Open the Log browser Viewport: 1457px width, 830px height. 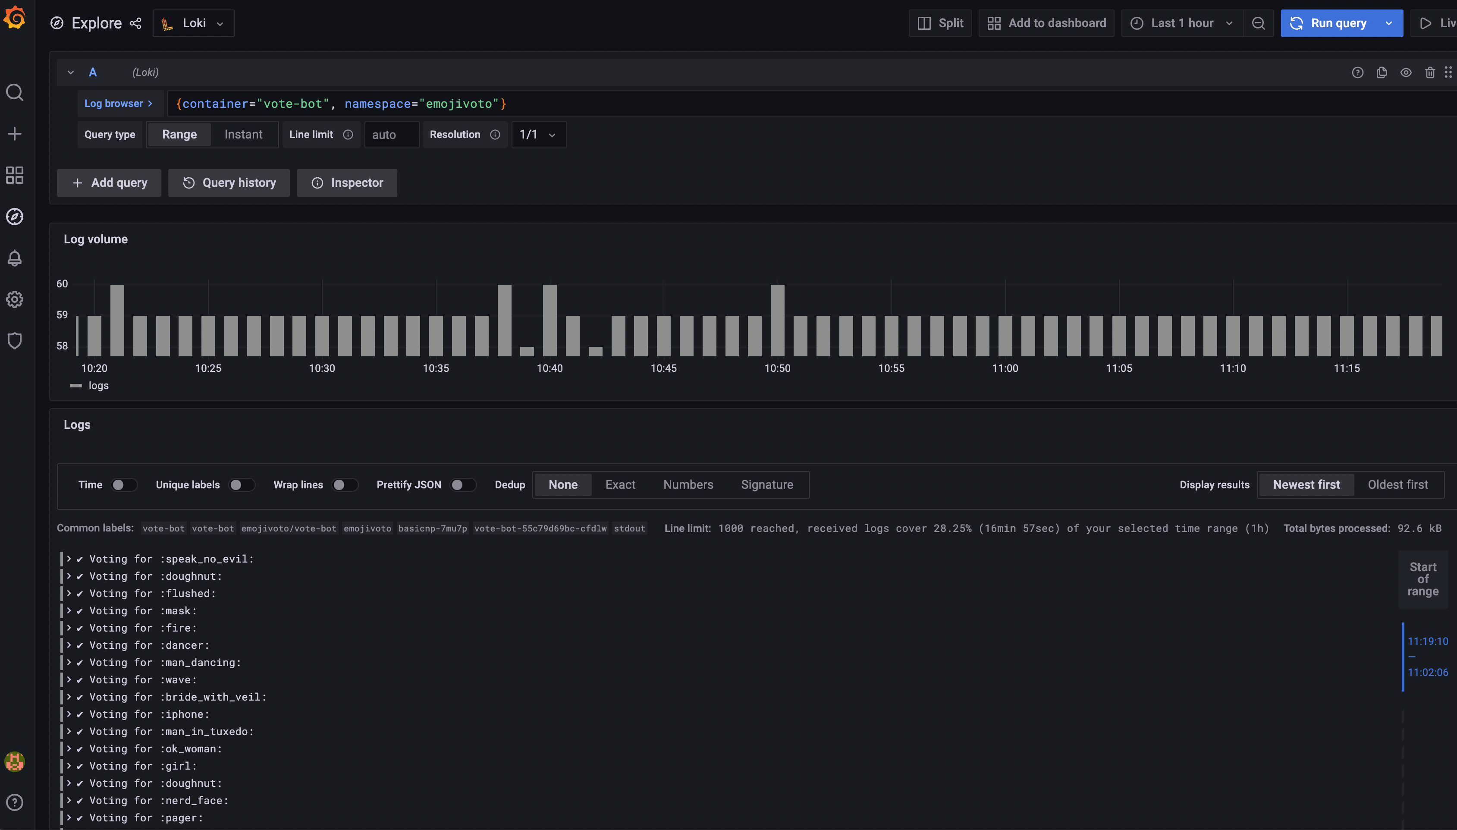119,104
